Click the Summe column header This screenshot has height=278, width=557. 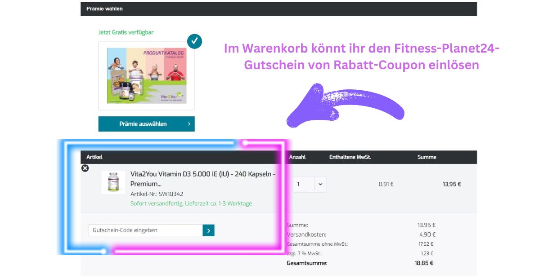(x=427, y=157)
